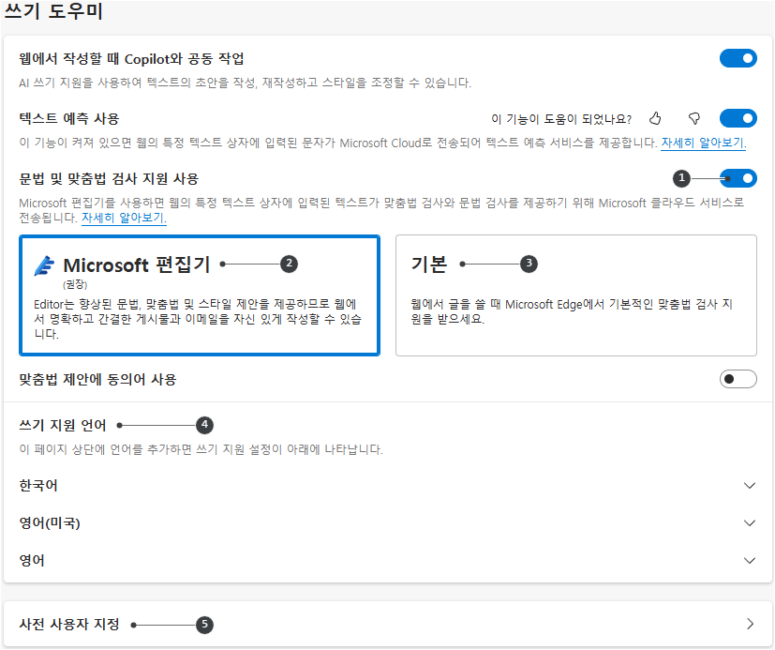Screen dimensions: 775x650
Task: Click the thumbs down feedback icon
Action: [x=694, y=119]
